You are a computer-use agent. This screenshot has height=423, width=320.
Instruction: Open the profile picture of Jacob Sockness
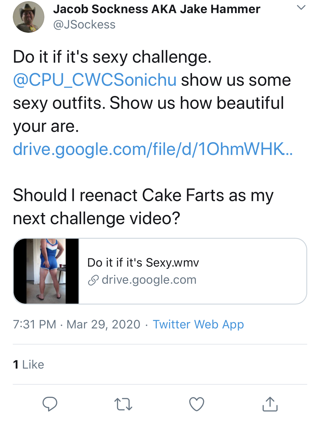28,17
